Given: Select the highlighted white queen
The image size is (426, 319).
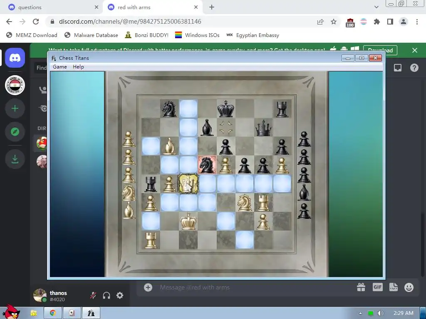Looking at the screenshot, I should 188,184.
